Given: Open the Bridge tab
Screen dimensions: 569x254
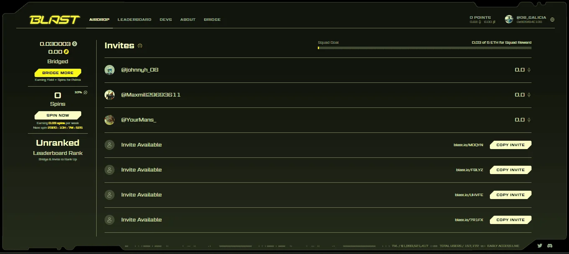Looking at the screenshot, I should coord(212,20).
